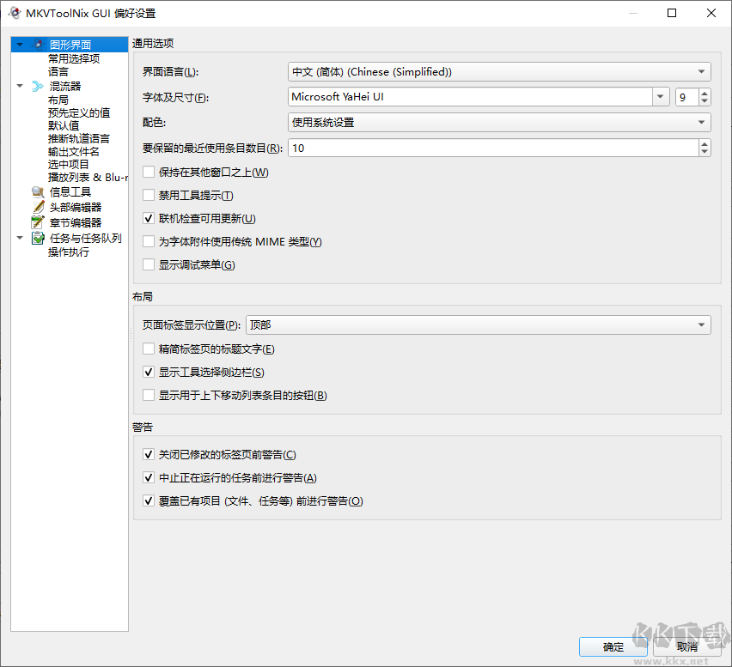The width and height of the screenshot is (732, 667).
Task: Increase the font size stepper value
Action: coord(705,93)
